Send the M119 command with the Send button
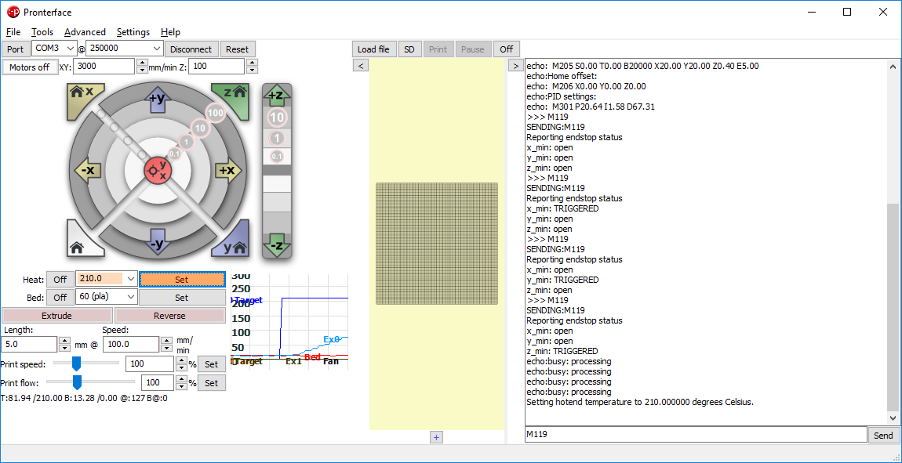This screenshot has width=902, height=463. tap(882, 435)
